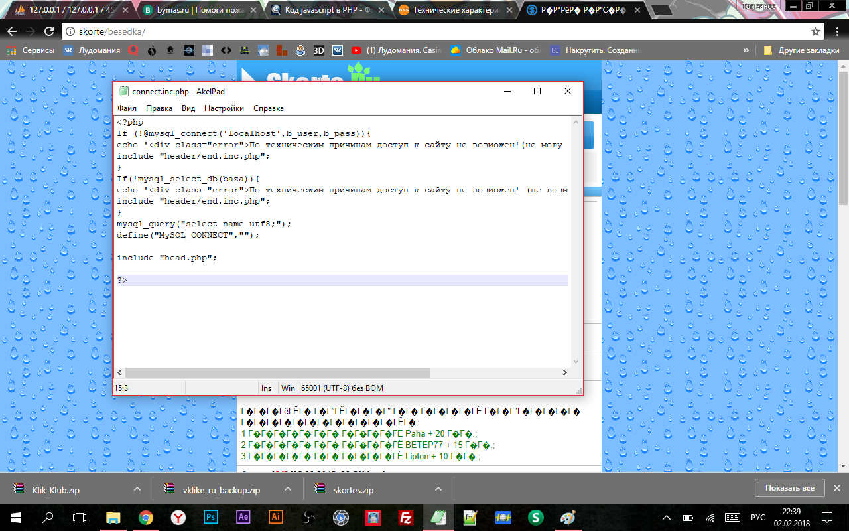Place cursor on the 'include "head.php";' line
Screen dimensions: 849x531
167,258
